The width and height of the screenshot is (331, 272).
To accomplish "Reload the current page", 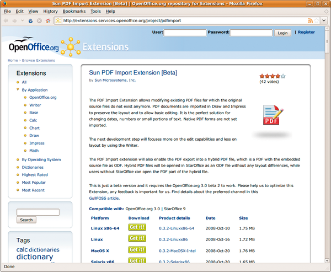I will click(x=30, y=21).
